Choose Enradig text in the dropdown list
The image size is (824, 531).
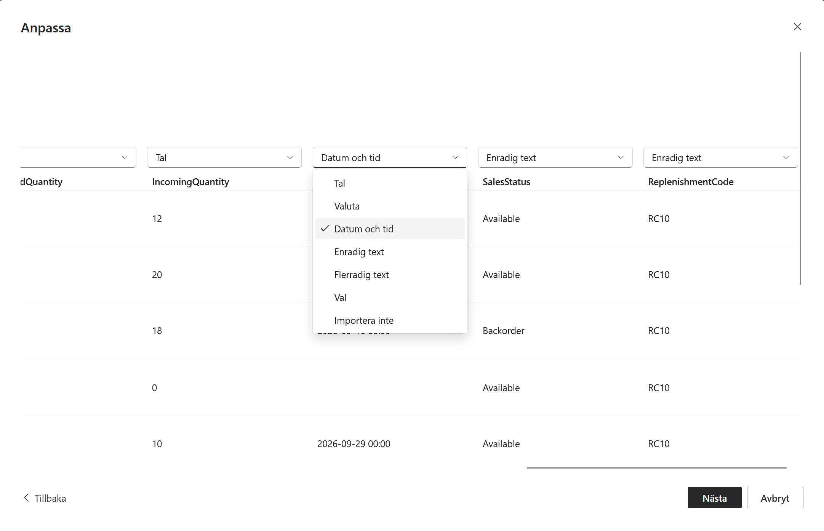390,252
